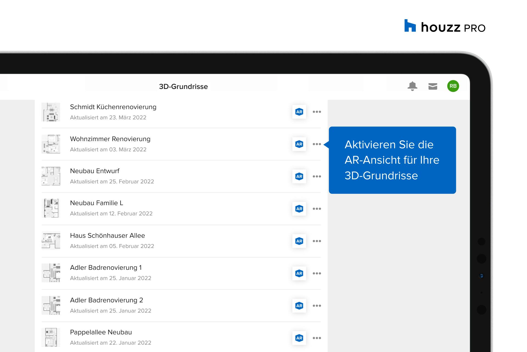This screenshot has height=352, width=527.
Task: Open overflow menu for Pappelallee Neubau
Action: coord(317,338)
